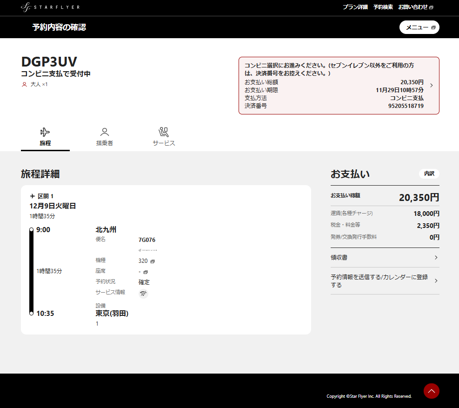Click the airplane icon beside 区間 1
Viewport: 459px width, 408px height.
(x=32, y=196)
